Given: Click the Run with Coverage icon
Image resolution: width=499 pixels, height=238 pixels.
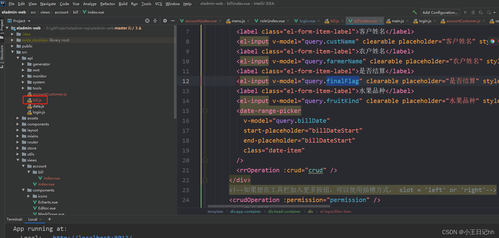Looking at the screenshot, I should pos(481,12).
